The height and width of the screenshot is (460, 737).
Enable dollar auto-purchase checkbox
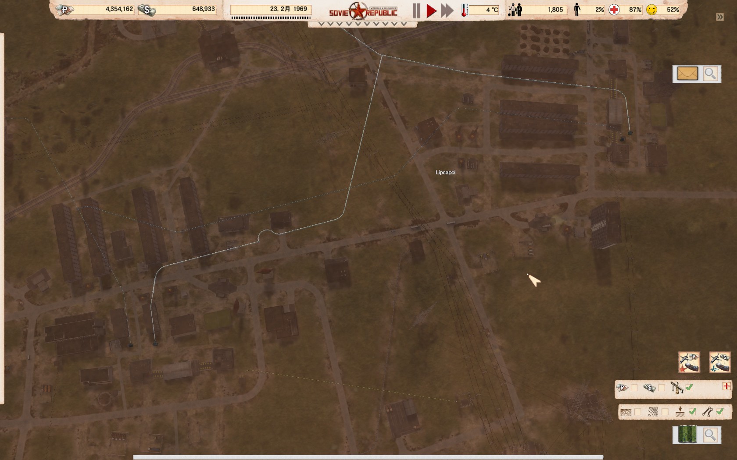pos(662,388)
